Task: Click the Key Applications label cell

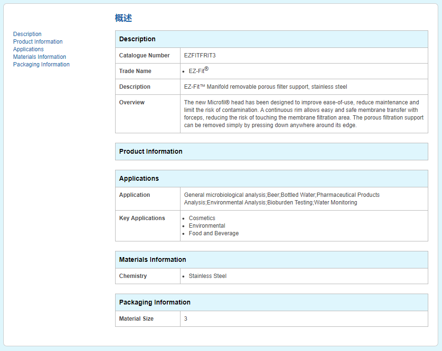Action: (x=148, y=226)
